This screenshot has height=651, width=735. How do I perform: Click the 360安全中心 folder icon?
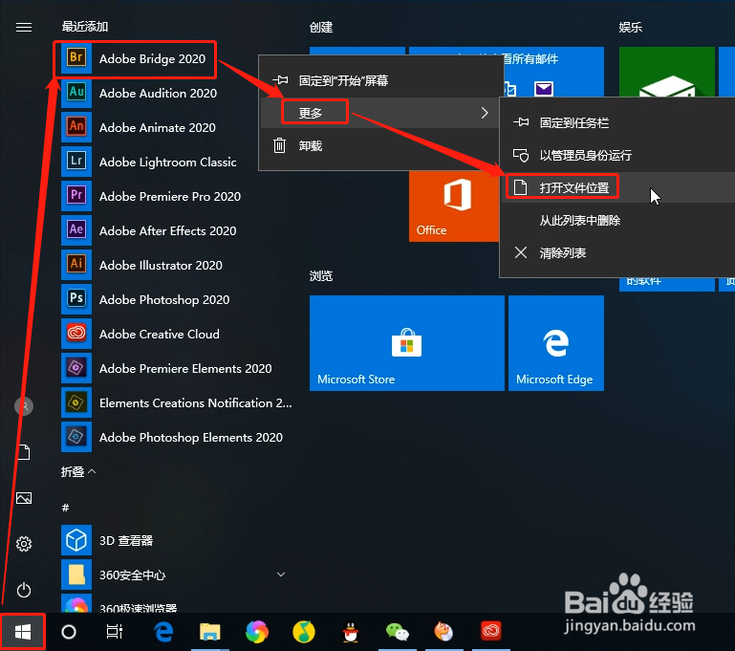76,575
